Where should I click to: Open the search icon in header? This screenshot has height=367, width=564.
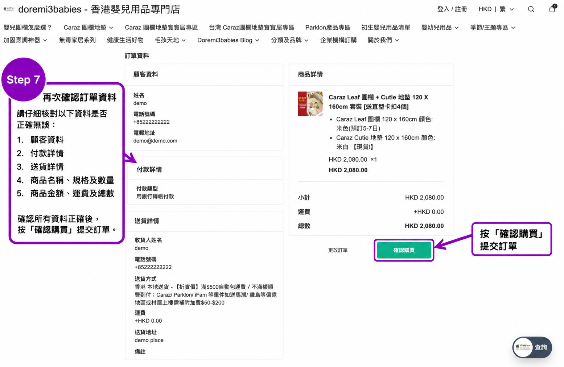531,9
